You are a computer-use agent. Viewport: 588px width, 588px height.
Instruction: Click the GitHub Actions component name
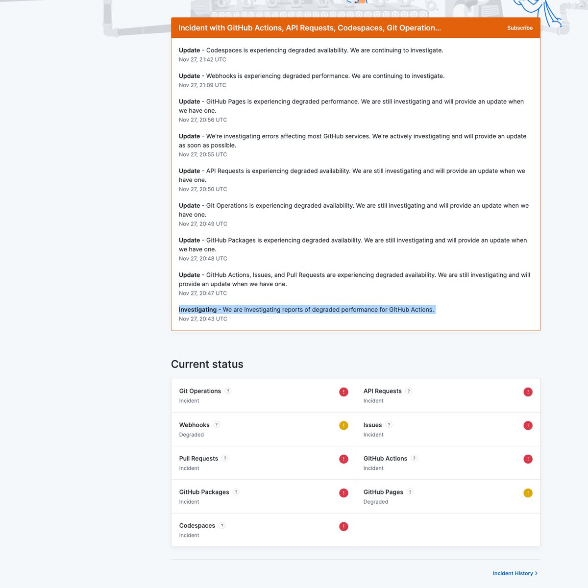[x=385, y=459]
